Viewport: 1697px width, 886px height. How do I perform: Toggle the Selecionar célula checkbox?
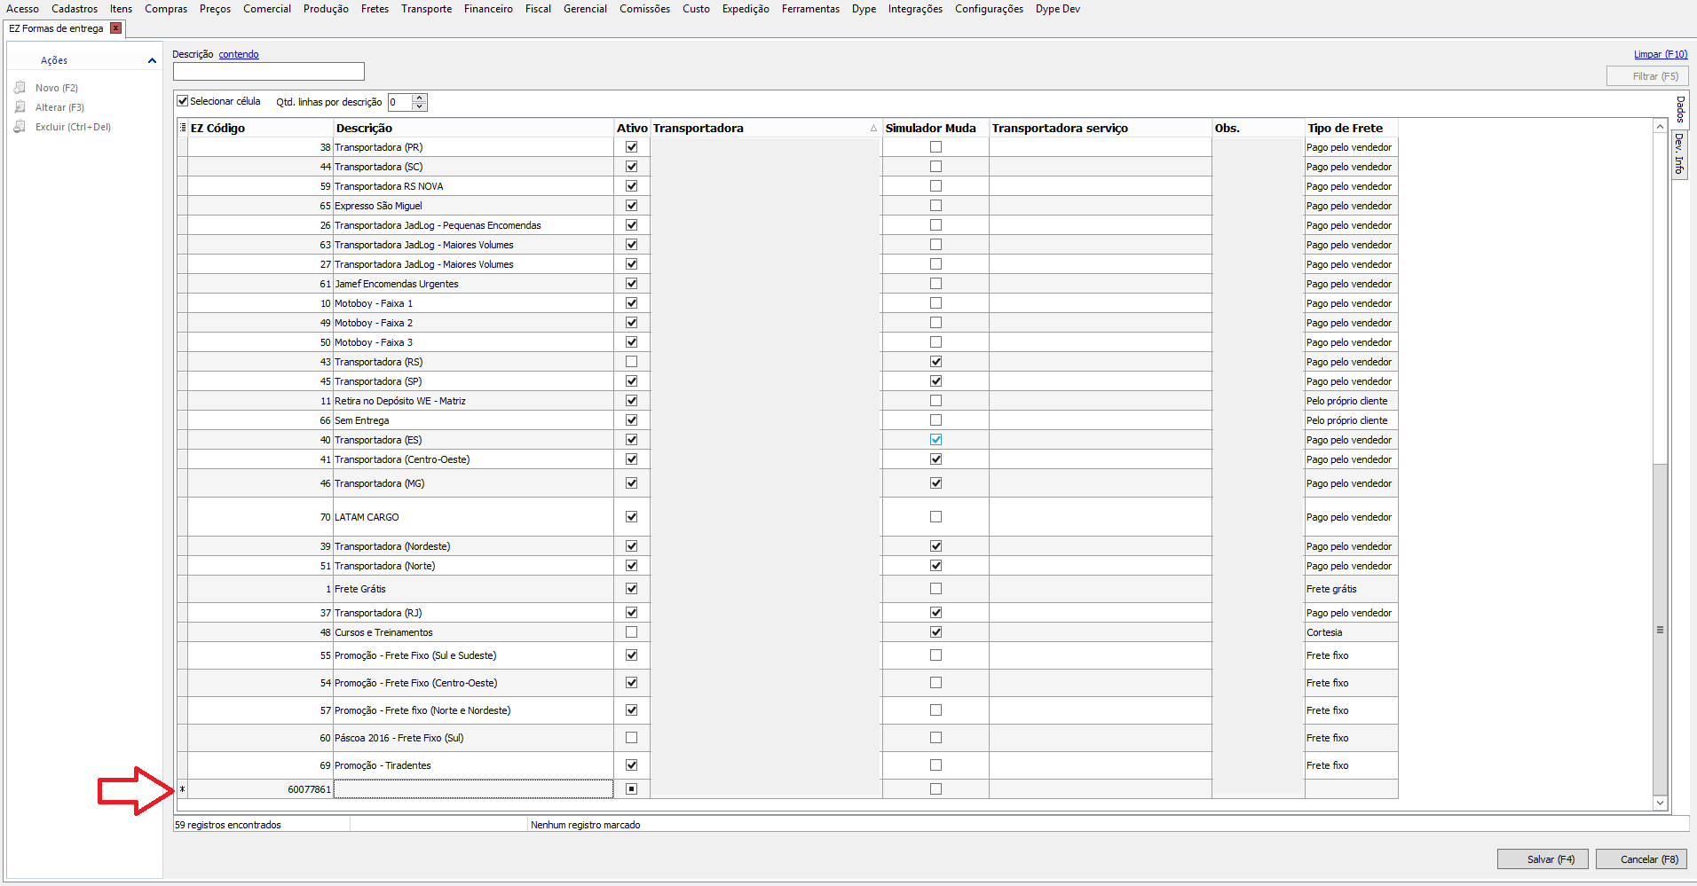point(183,101)
